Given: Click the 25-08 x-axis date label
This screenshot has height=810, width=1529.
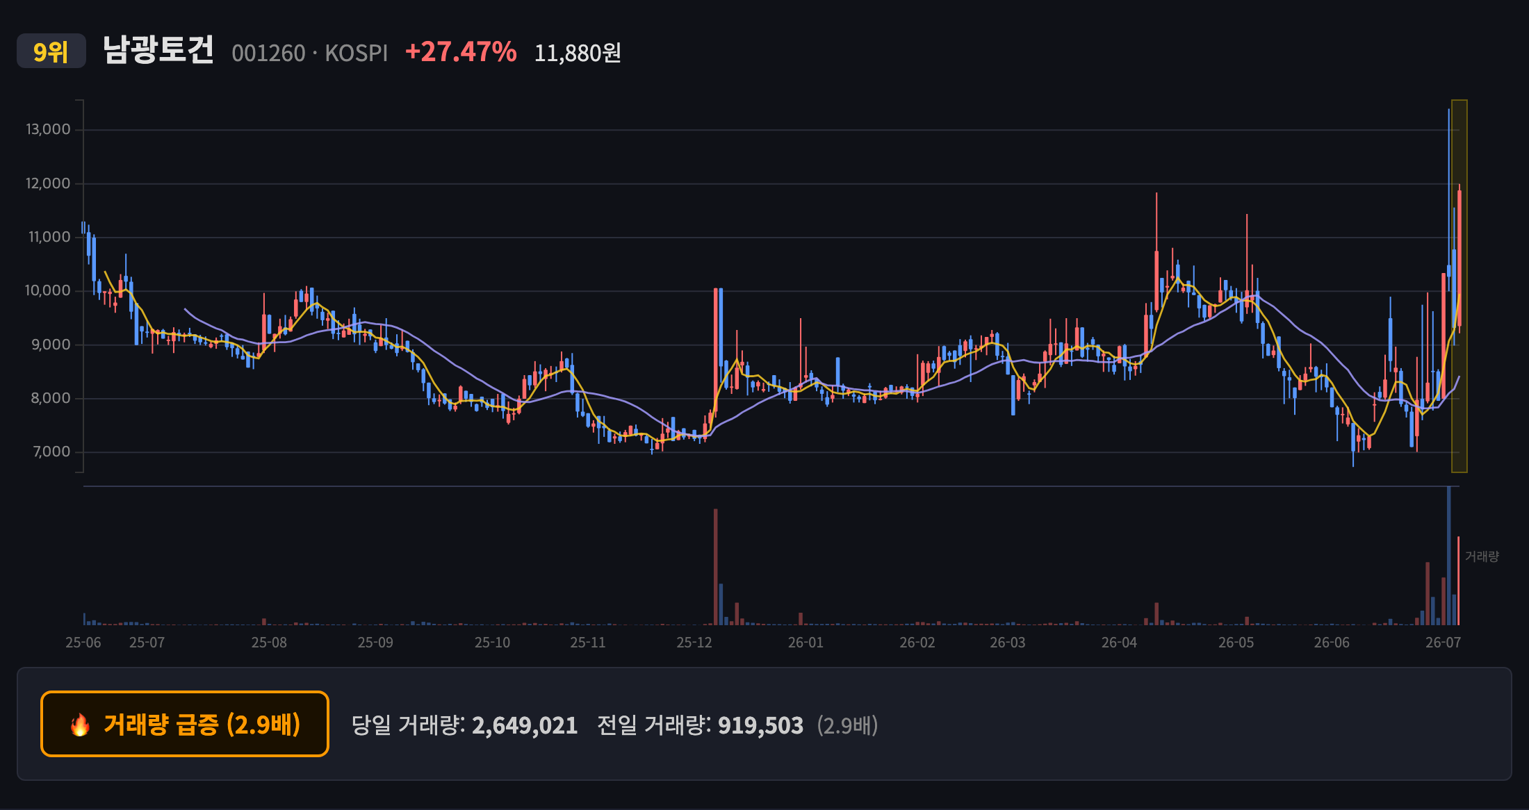Looking at the screenshot, I should pyautogui.click(x=269, y=643).
